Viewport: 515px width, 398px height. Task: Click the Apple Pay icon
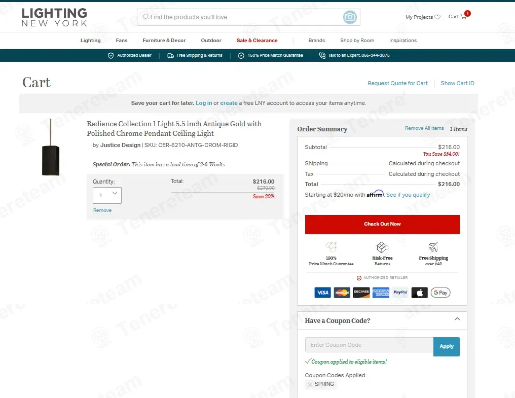coord(419,293)
